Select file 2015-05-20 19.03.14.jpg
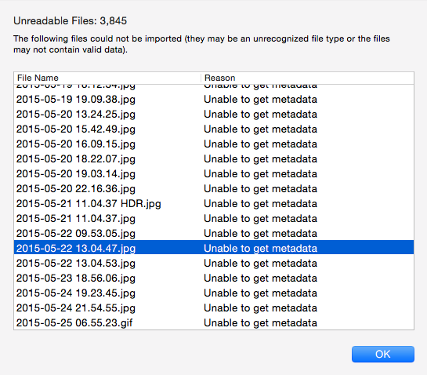This screenshot has height=375, width=427. pos(214,173)
